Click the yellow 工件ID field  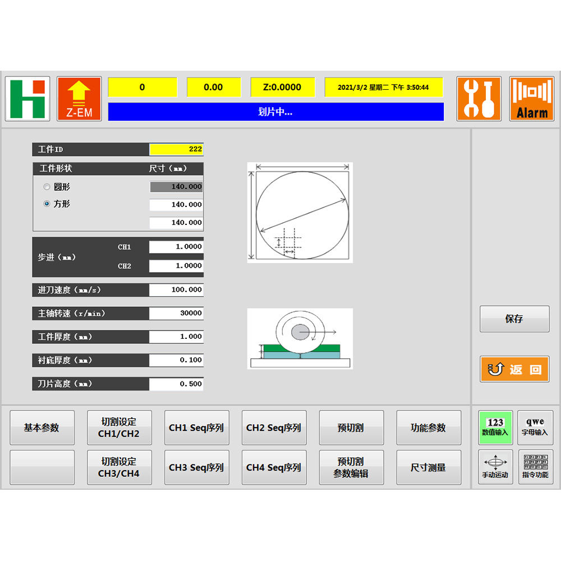tap(176, 149)
